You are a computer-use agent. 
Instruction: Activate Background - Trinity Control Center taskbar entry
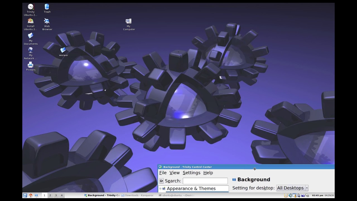pos(102,195)
